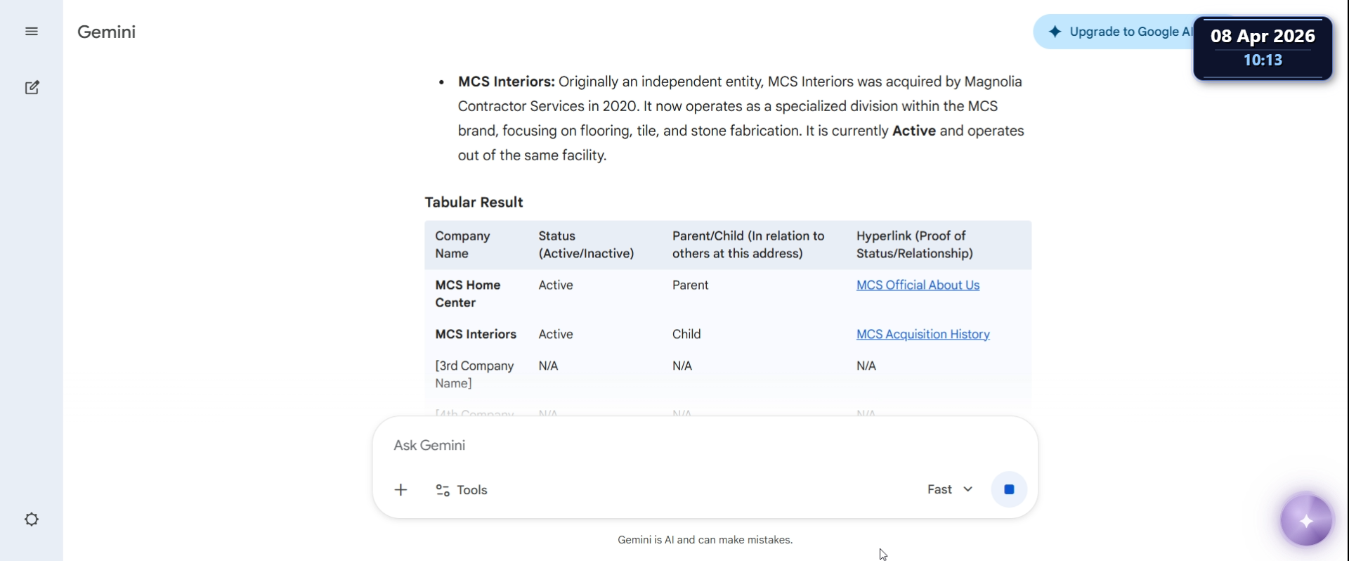Stop the response generation
Image resolution: width=1349 pixels, height=561 pixels.
tap(1009, 490)
